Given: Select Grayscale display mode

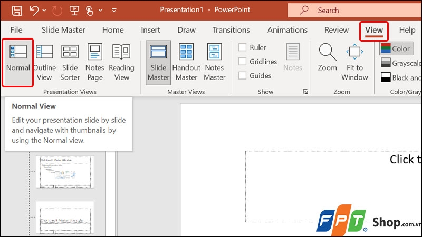Looking at the screenshot, I should (400, 63).
